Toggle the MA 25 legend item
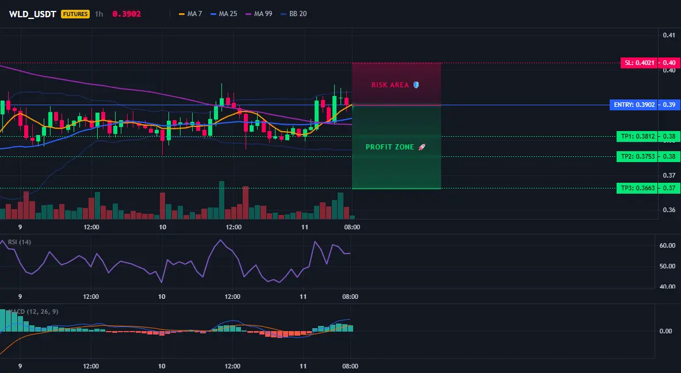681x373 pixels. (x=224, y=14)
